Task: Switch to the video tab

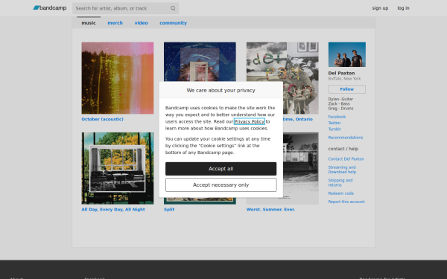Action: 141,23
